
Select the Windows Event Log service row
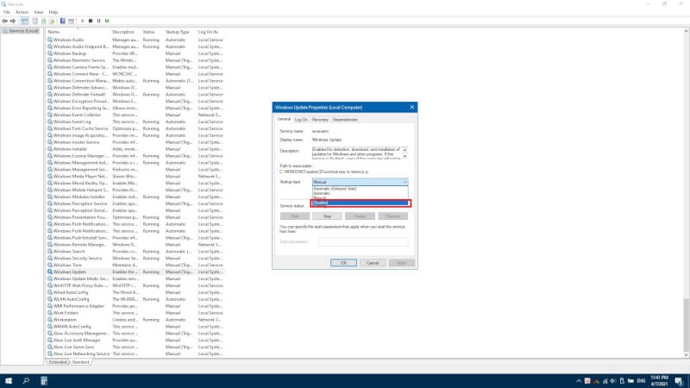tap(135, 122)
